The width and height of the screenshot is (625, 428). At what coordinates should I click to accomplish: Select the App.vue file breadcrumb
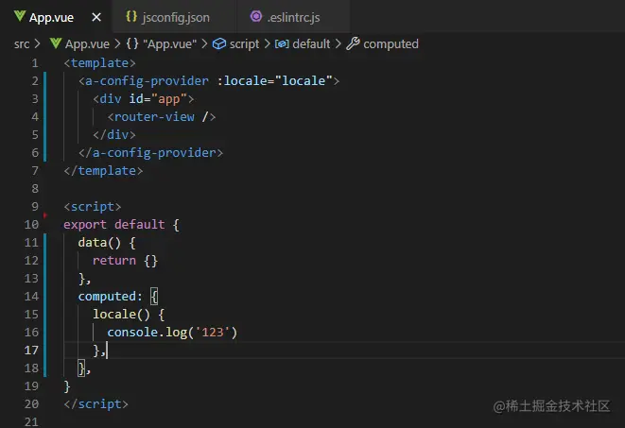(x=87, y=43)
